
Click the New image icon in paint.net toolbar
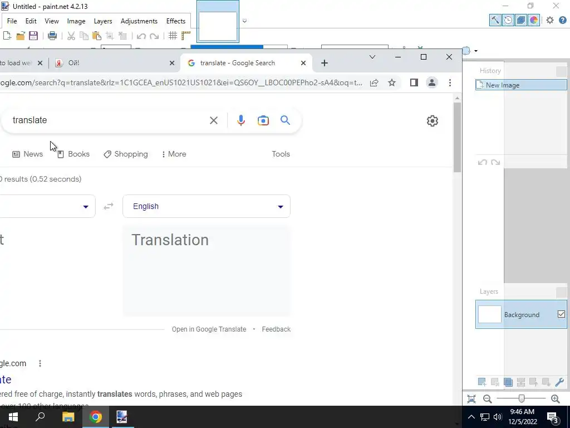[7, 36]
